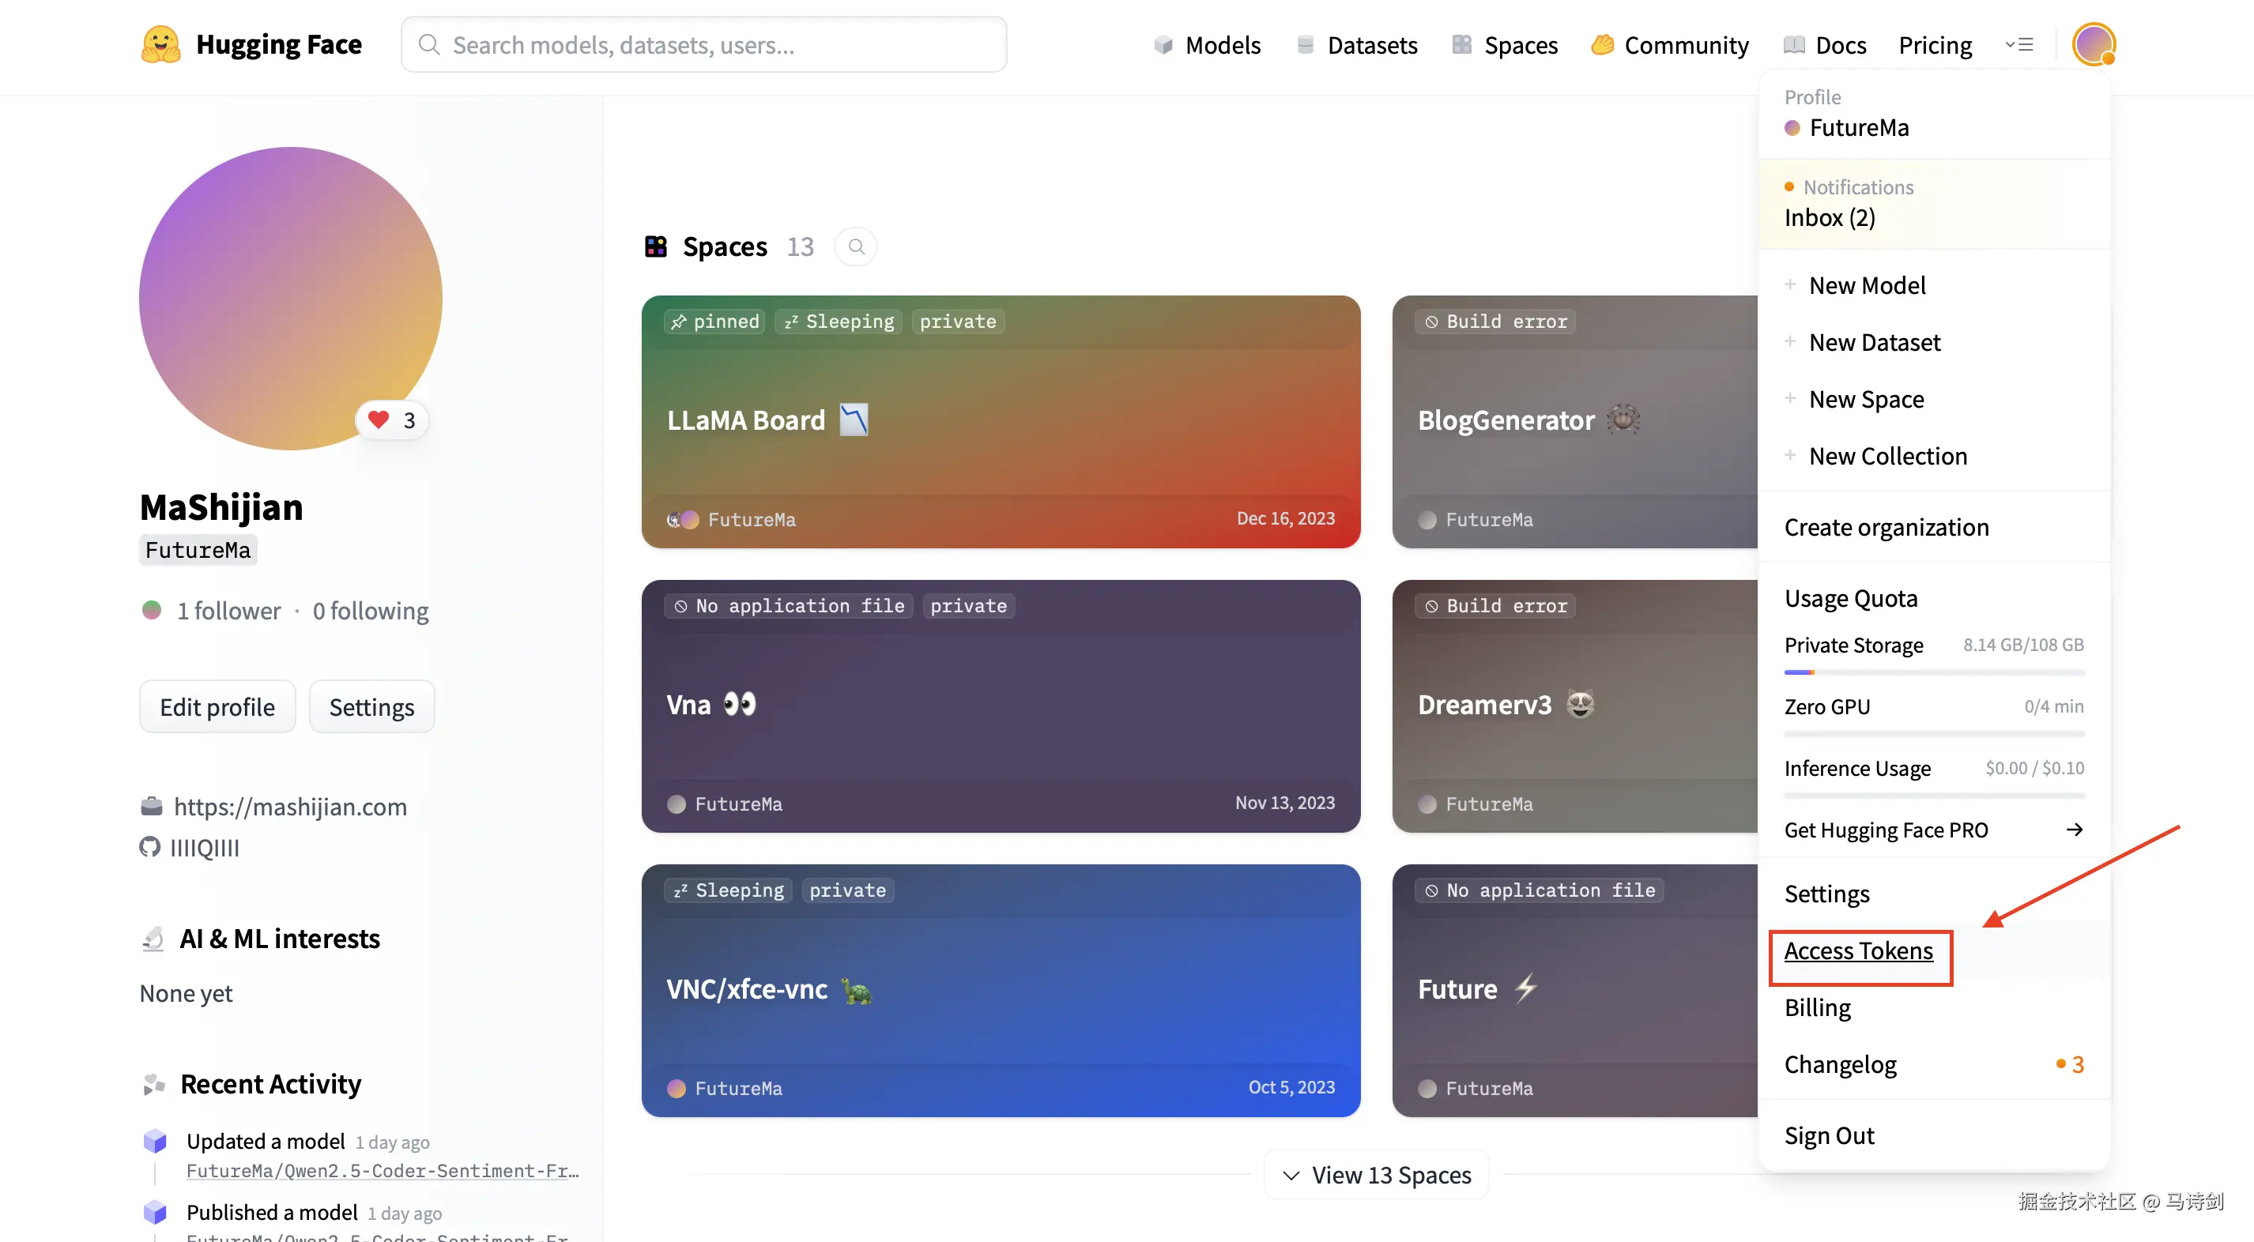Image resolution: width=2254 pixels, height=1242 pixels.
Task: Click the arrow for Get Hugging Face PRO
Action: click(2074, 829)
